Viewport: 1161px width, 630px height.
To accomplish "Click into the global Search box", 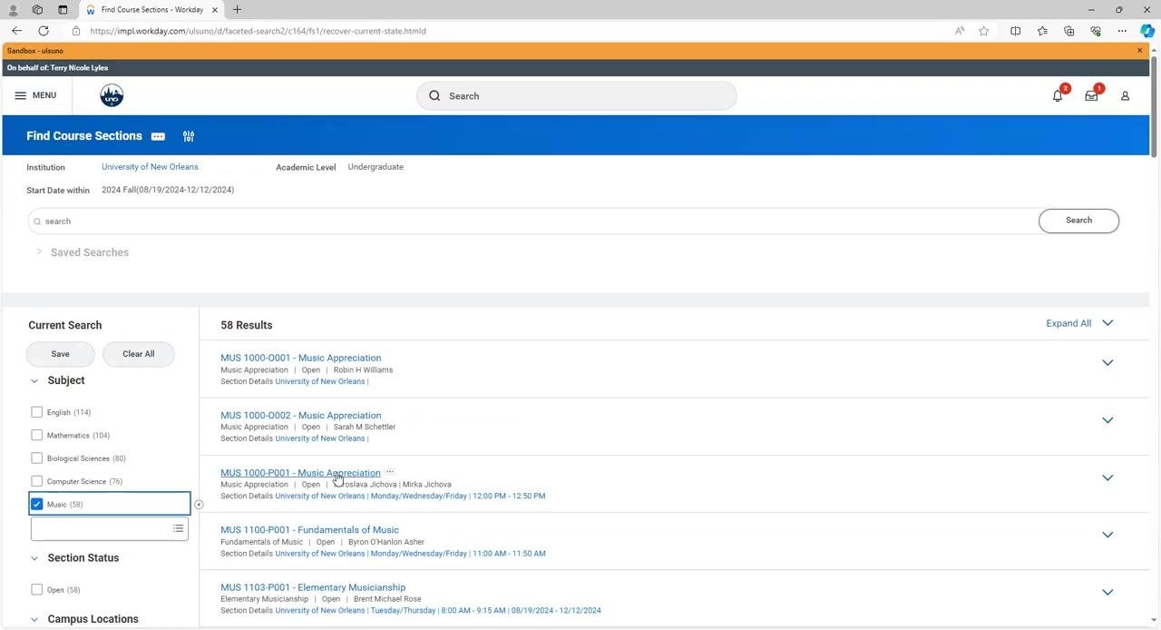I will coord(577,95).
